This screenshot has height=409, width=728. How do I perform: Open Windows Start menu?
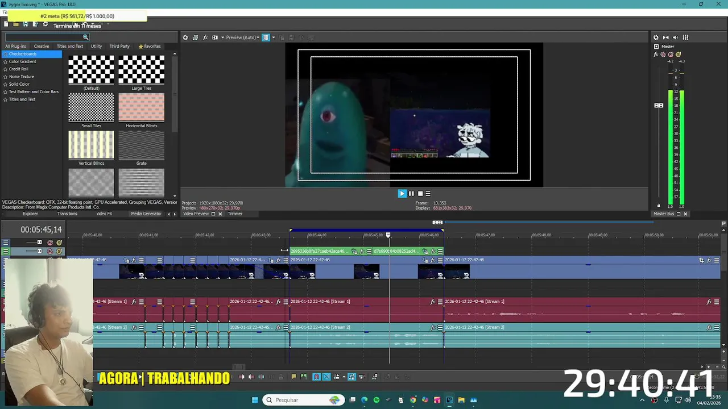[255, 400]
